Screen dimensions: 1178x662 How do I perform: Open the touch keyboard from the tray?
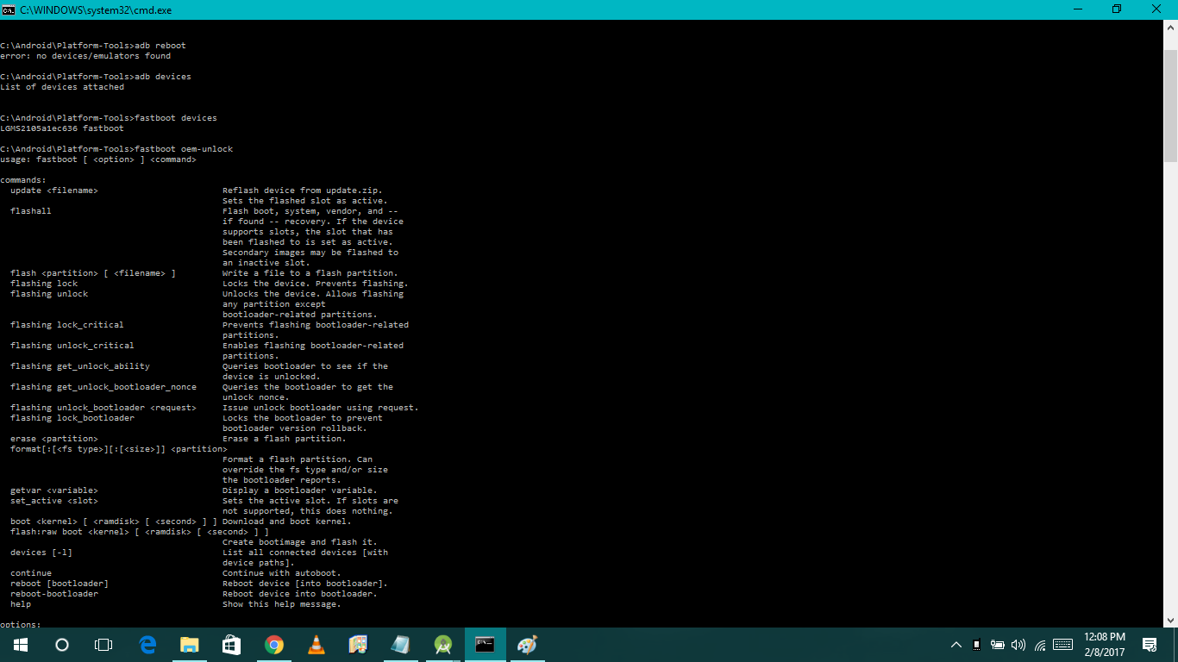(1062, 645)
